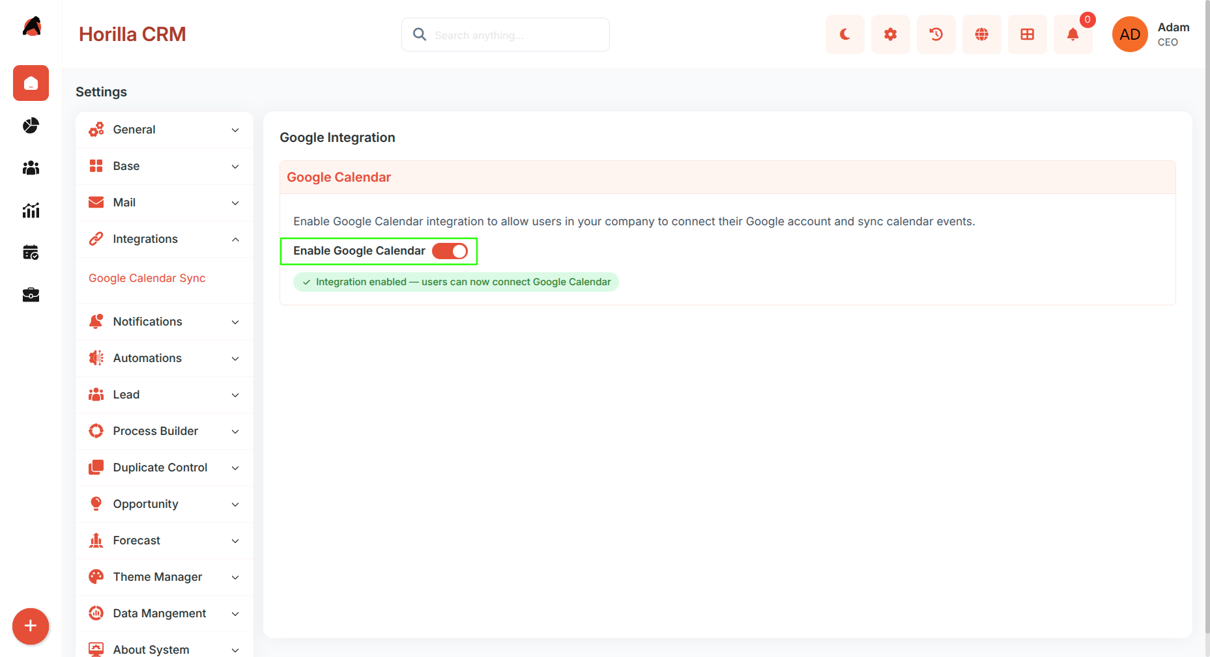Expand Process Builder section

164,431
